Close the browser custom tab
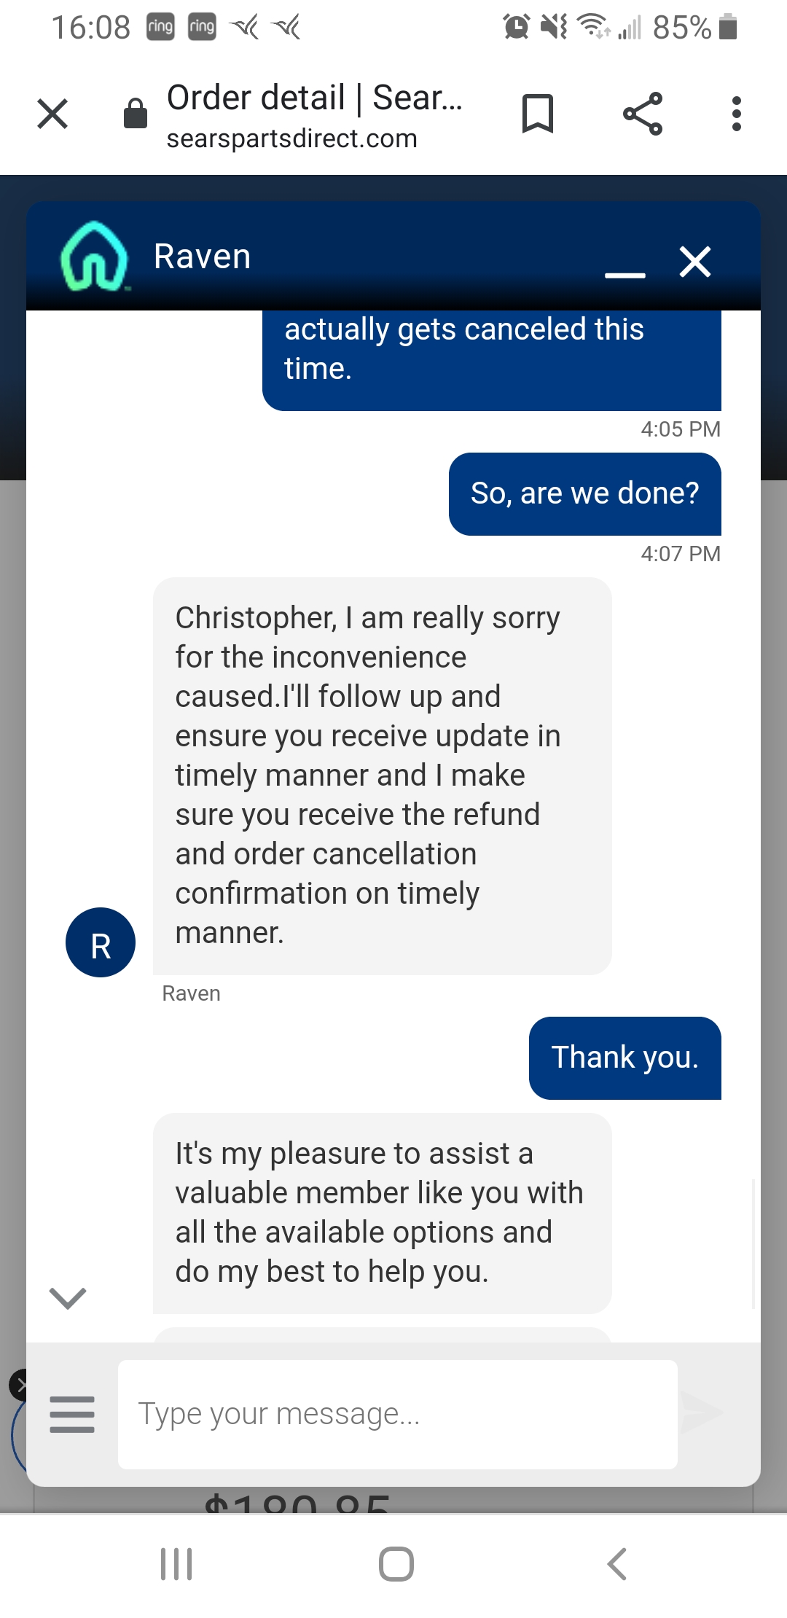The image size is (787, 1618). [x=52, y=114]
